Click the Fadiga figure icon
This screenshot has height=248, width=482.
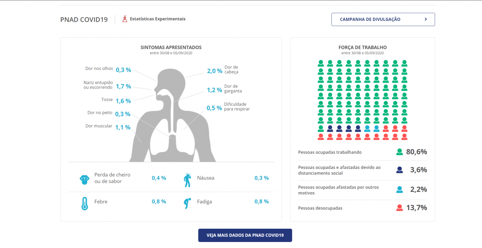click(x=187, y=203)
